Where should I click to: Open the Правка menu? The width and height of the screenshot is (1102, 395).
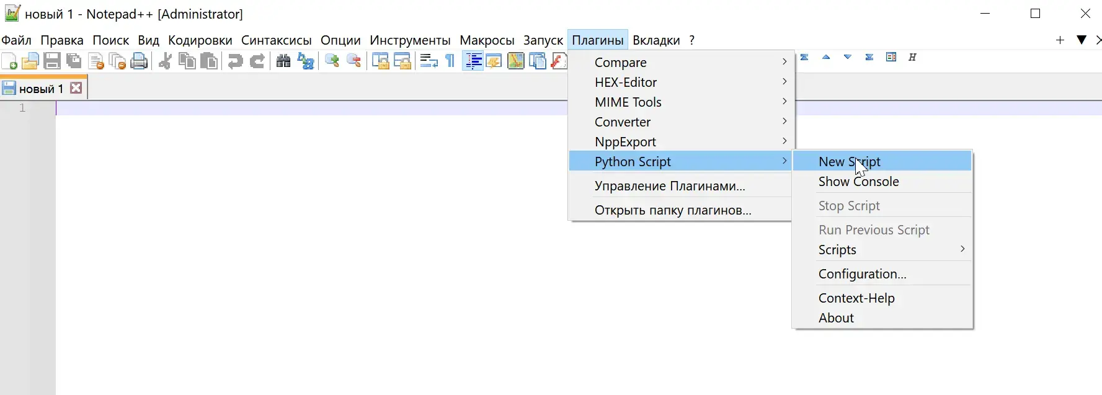tap(62, 40)
